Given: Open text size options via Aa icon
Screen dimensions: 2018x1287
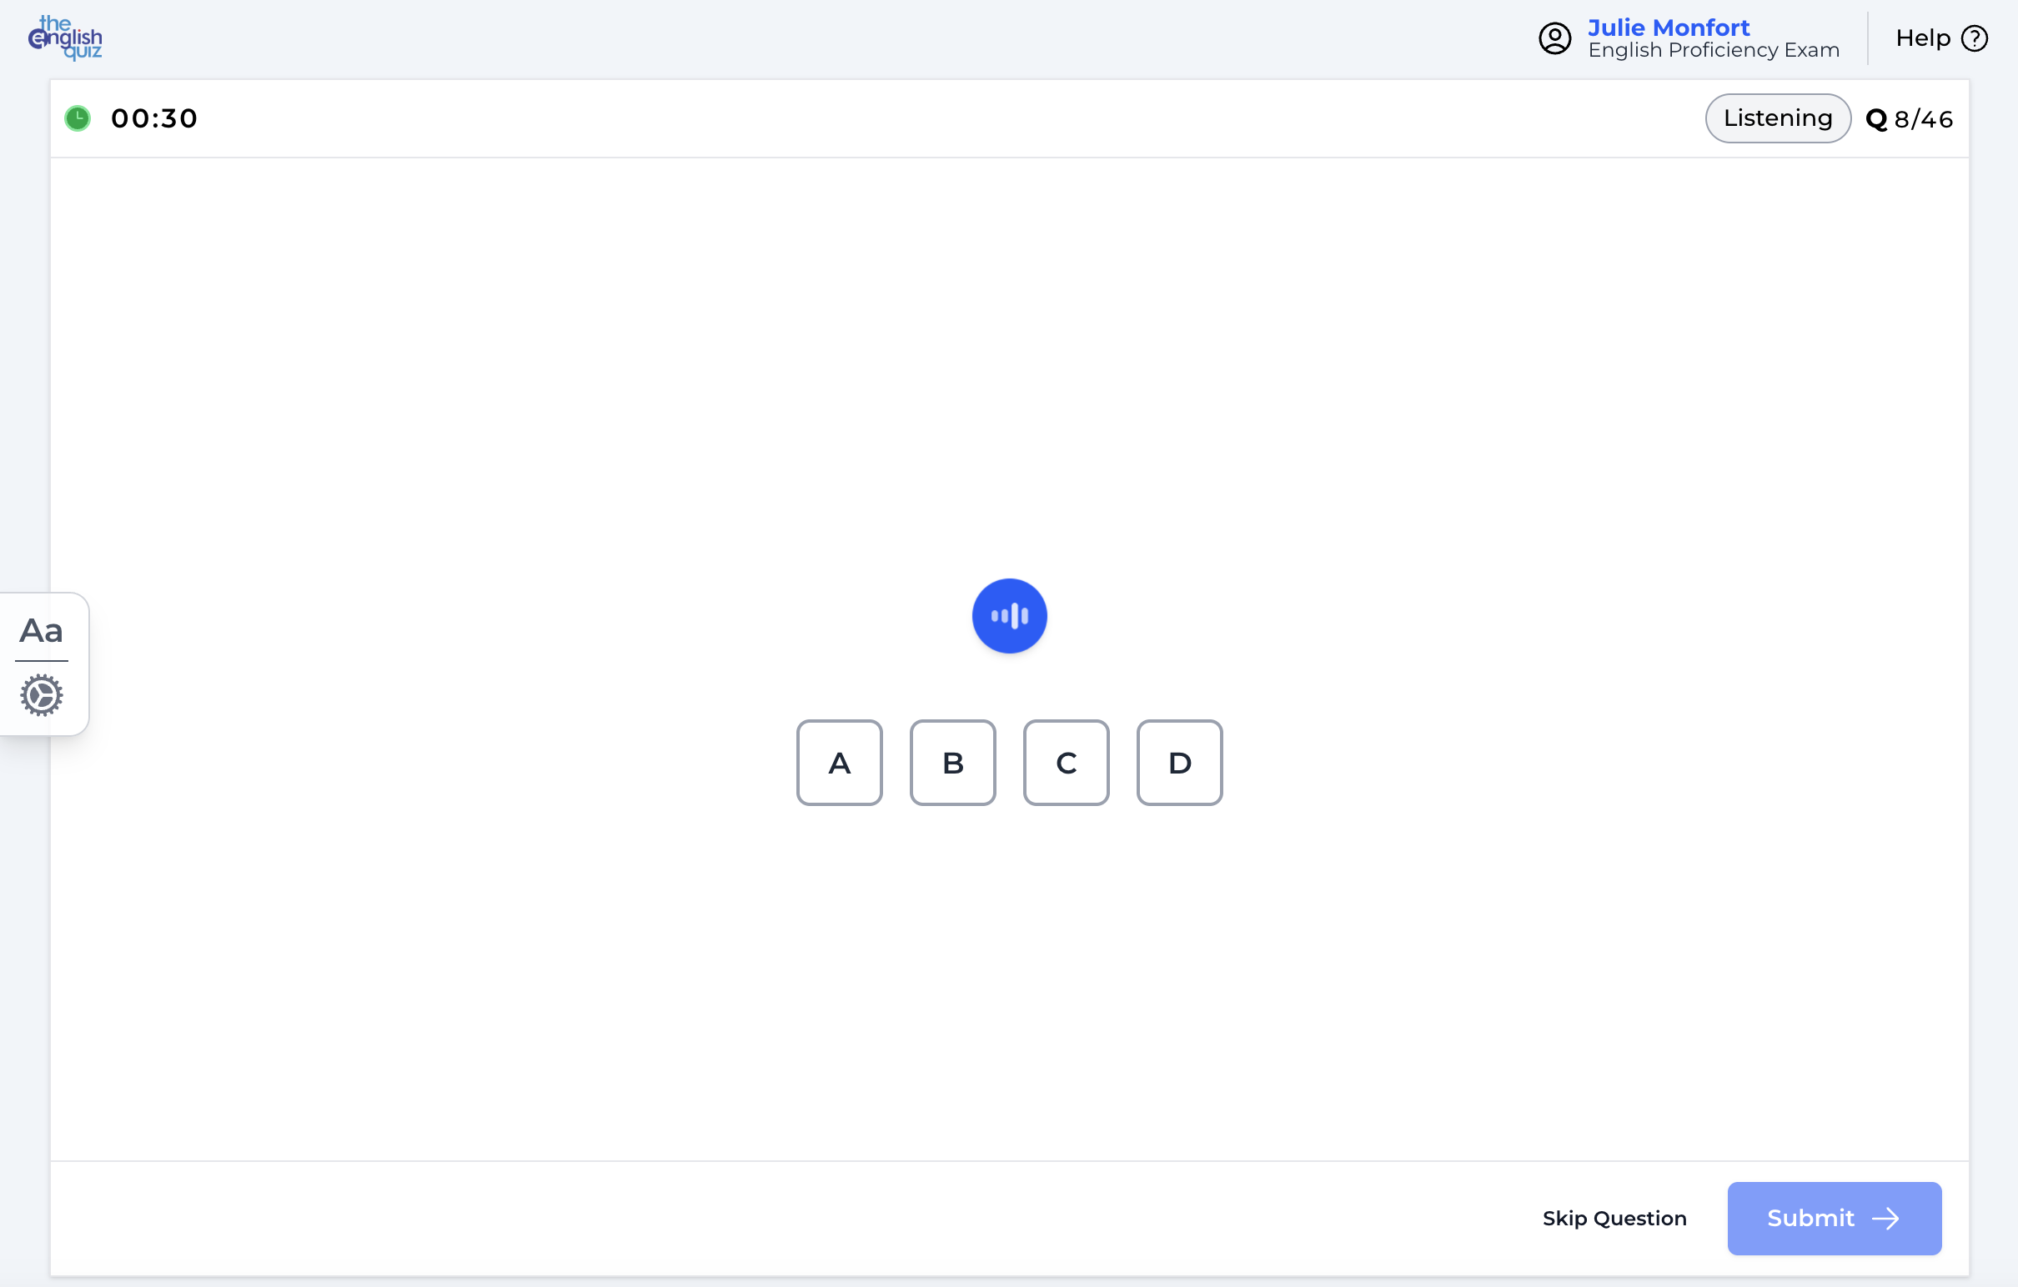Looking at the screenshot, I should tap(41, 630).
